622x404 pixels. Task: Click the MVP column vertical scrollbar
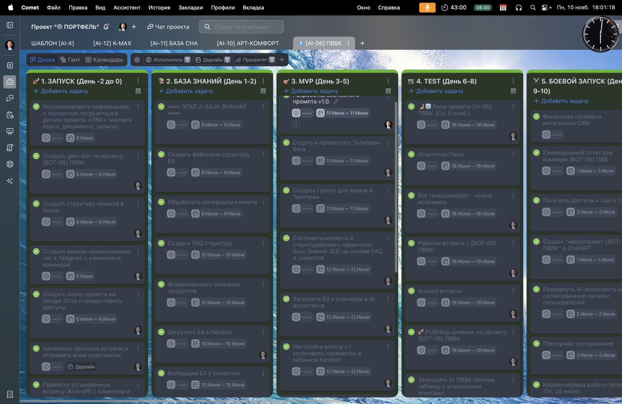click(x=396, y=187)
